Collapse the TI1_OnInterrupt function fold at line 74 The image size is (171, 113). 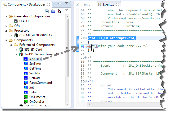[85, 38]
